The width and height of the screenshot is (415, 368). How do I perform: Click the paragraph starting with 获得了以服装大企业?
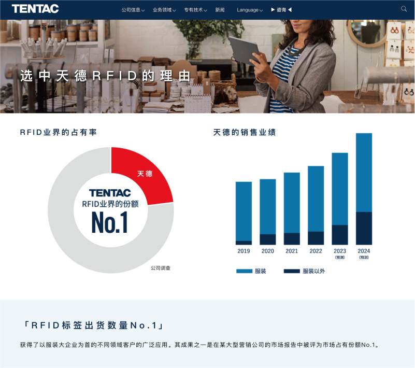pos(200,345)
